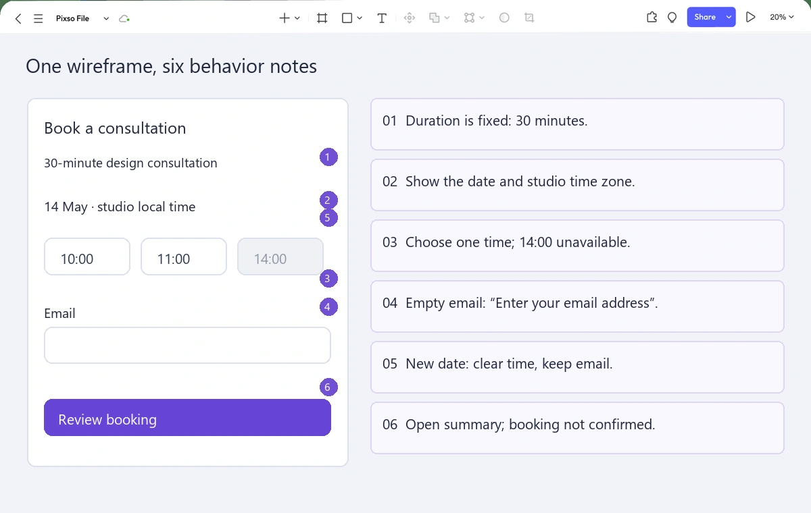The height and width of the screenshot is (513, 811).
Task: Select the Frame tool
Action: pyautogui.click(x=322, y=18)
